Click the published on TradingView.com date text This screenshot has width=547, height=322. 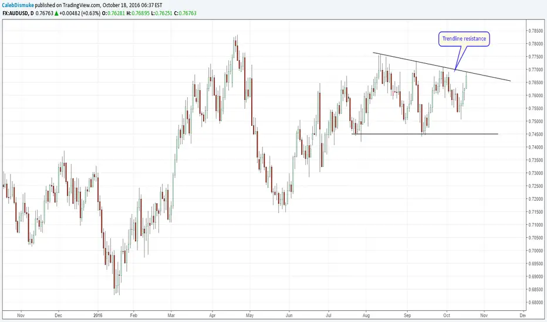99,5
